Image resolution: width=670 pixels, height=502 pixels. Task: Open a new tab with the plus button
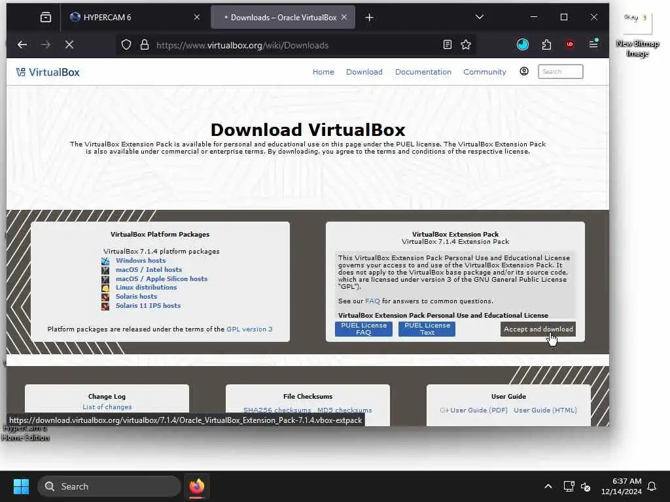369,18
